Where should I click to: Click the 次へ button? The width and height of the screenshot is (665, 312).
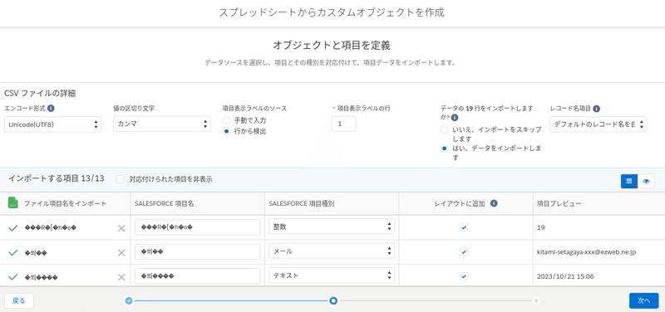[643, 300]
